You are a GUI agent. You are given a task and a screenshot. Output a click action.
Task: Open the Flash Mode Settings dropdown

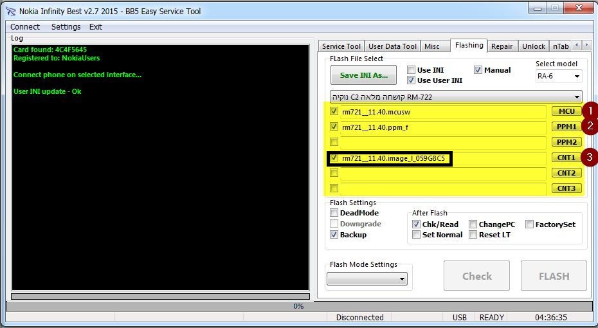tap(367, 279)
